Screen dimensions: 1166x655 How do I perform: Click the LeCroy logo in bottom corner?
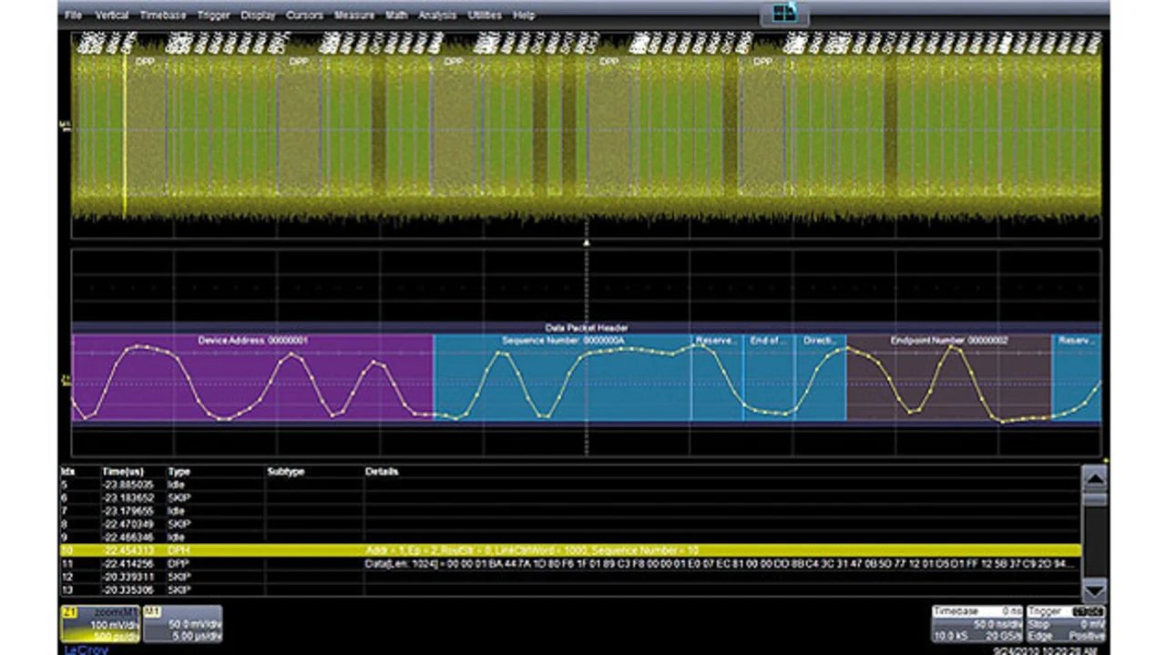click(x=84, y=650)
